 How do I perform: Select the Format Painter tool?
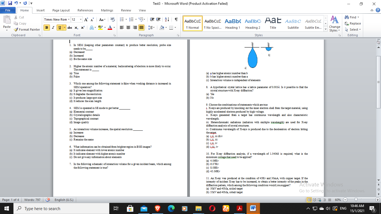pyautogui.click(x=27, y=29)
